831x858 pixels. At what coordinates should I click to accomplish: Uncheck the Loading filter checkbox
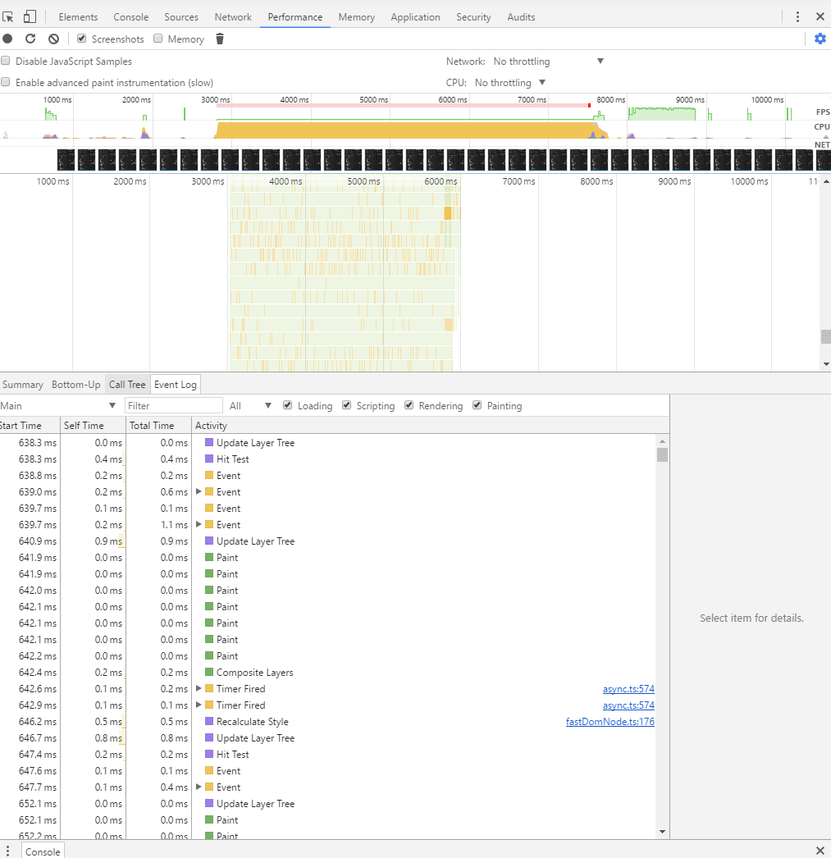pos(288,405)
